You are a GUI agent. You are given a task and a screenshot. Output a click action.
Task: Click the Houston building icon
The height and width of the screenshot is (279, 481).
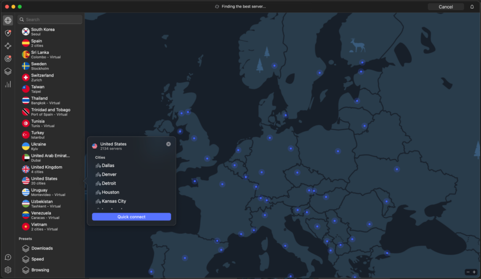[x=98, y=192]
